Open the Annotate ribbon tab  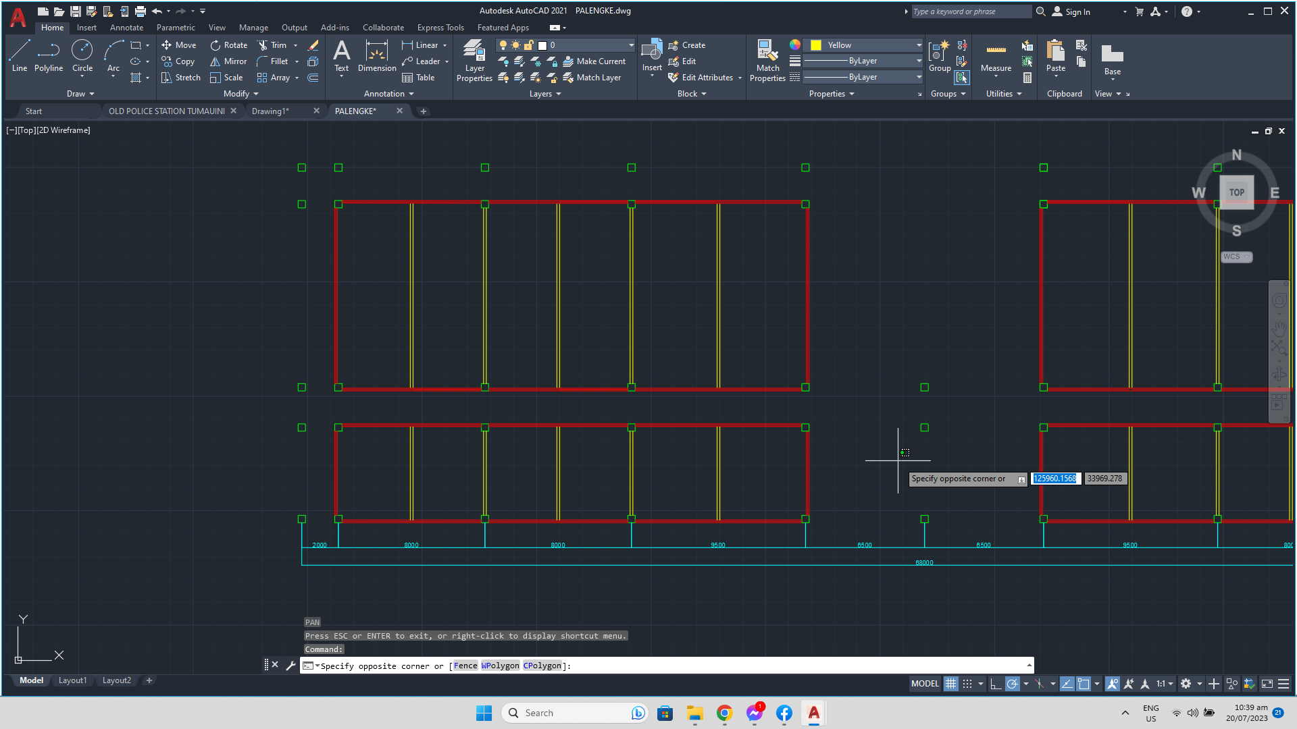126,28
